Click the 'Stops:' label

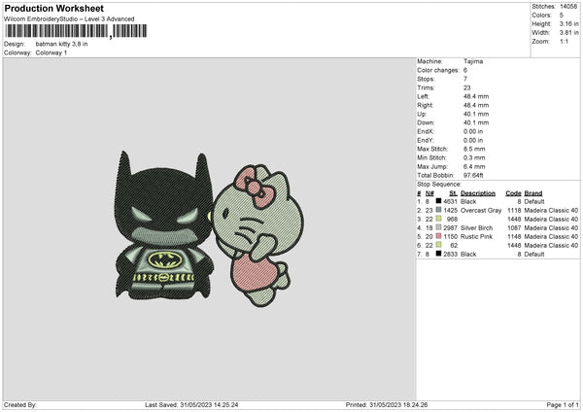click(426, 79)
